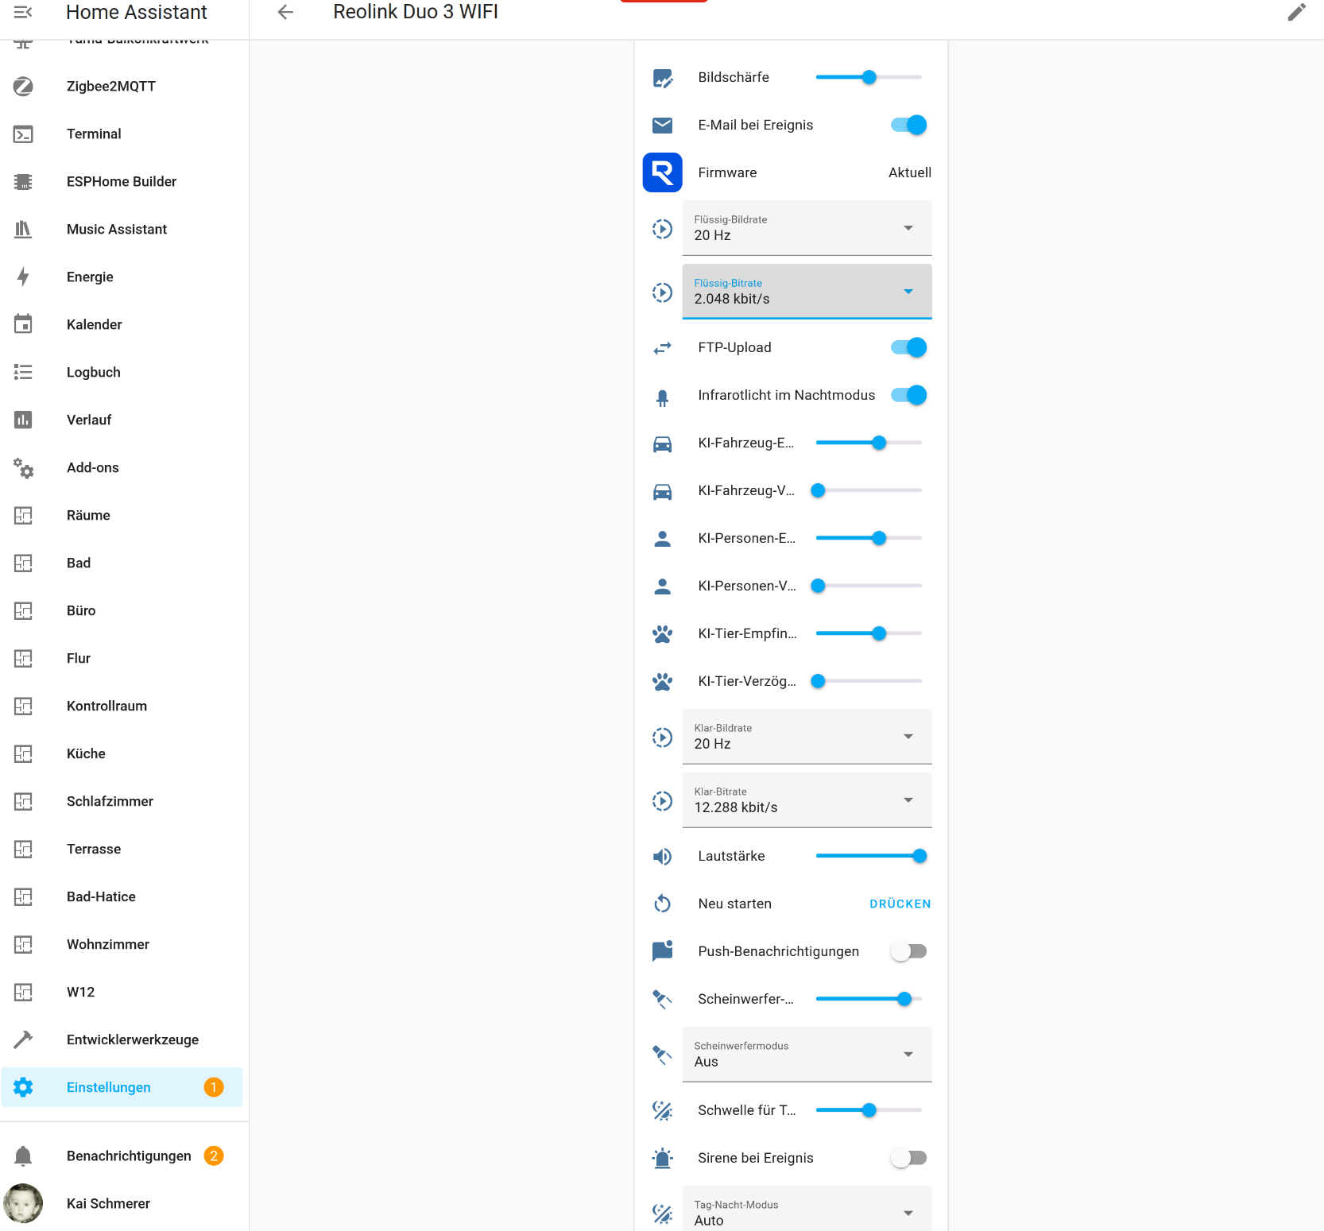Open Benachrichtigungen panel
1324x1231 pixels.
pyautogui.click(x=129, y=1156)
